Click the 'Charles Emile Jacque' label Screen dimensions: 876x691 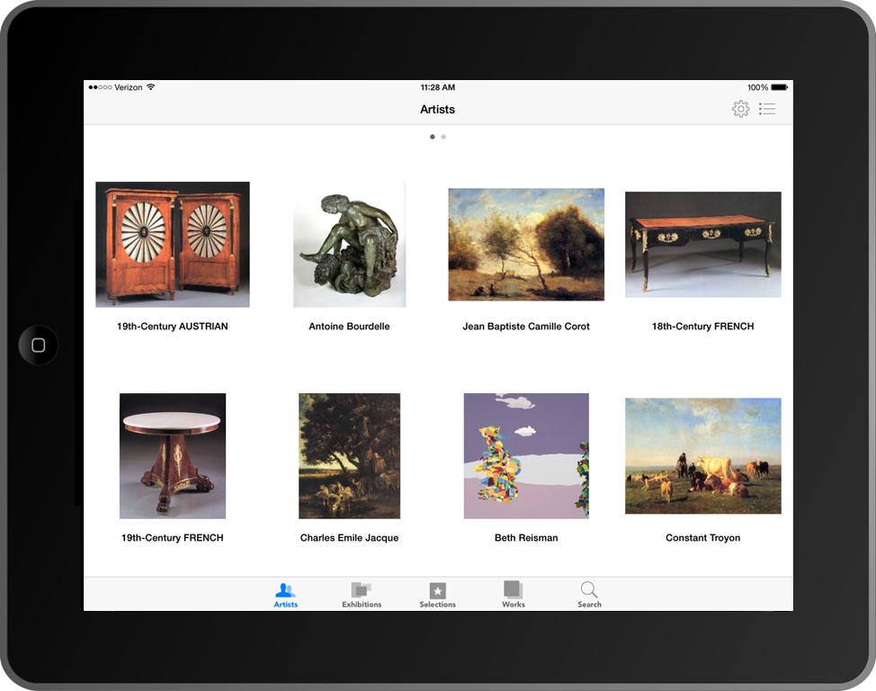(x=350, y=538)
